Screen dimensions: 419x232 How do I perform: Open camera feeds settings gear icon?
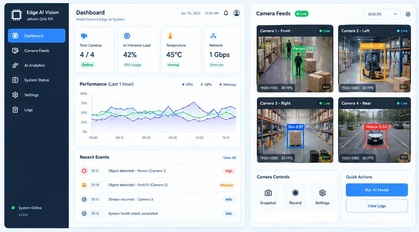click(x=408, y=14)
